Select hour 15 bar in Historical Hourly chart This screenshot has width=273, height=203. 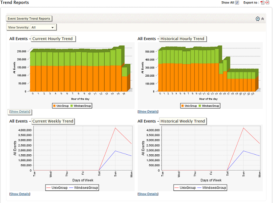pos(221,77)
